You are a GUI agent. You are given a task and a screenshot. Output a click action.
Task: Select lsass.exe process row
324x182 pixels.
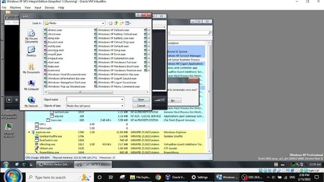(x=115, y=120)
